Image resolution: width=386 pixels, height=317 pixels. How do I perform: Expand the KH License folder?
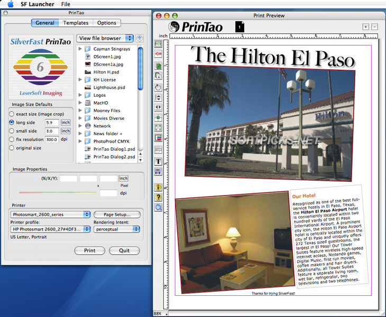coord(80,80)
